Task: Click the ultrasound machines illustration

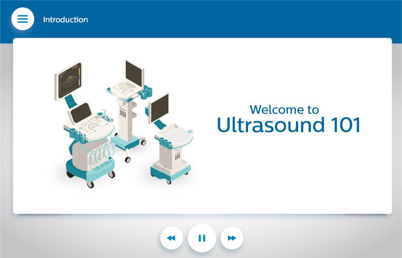Action: click(x=124, y=124)
